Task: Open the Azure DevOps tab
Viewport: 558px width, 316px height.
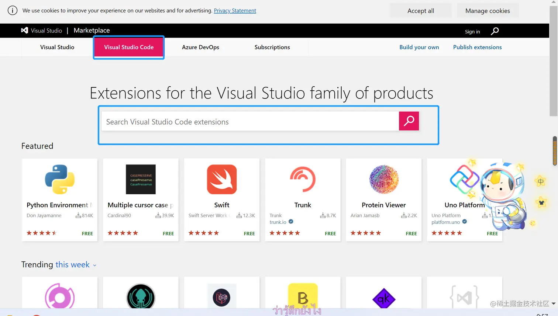Action: coord(200,47)
